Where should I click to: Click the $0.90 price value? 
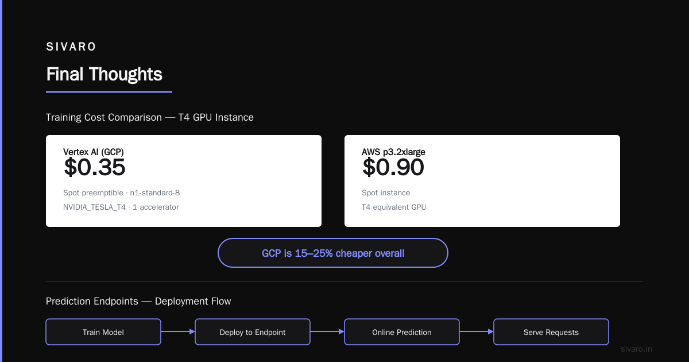tap(393, 167)
